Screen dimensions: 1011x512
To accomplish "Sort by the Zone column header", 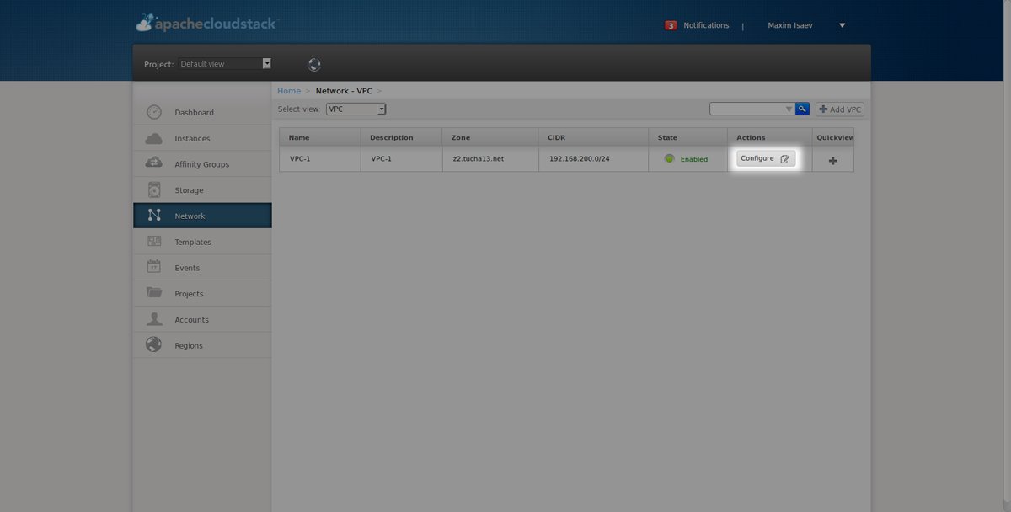I will click(490, 137).
